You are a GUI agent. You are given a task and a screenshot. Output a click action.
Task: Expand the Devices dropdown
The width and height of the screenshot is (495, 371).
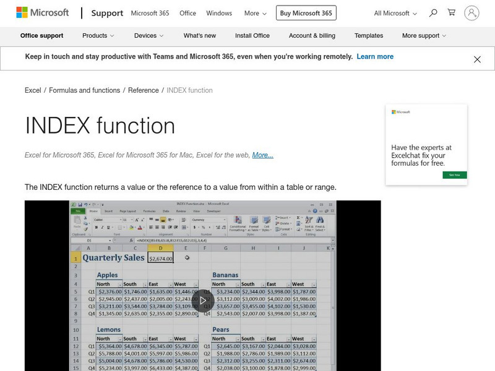click(148, 36)
